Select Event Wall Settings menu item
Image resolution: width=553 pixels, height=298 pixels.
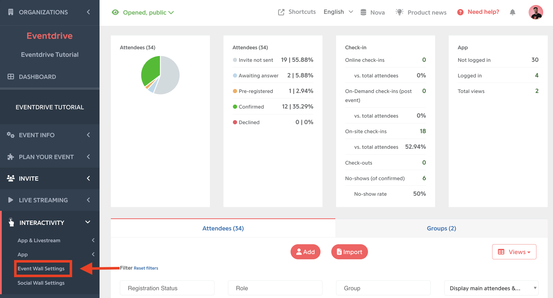(x=41, y=268)
